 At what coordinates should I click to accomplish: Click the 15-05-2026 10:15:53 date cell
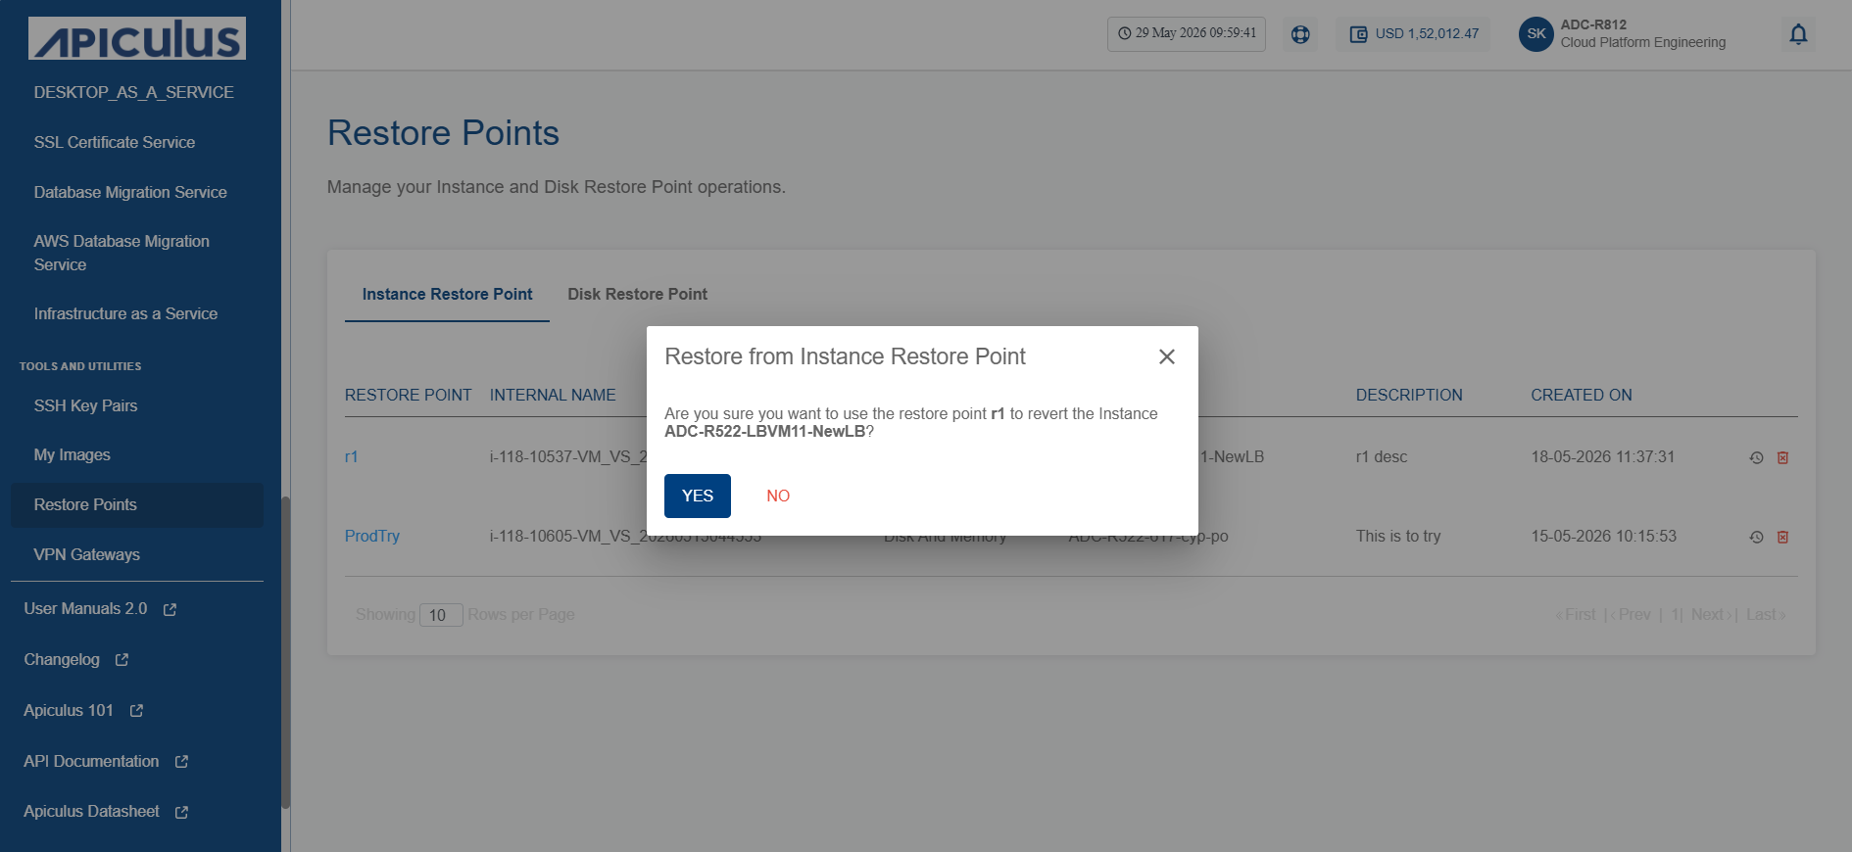click(1604, 536)
